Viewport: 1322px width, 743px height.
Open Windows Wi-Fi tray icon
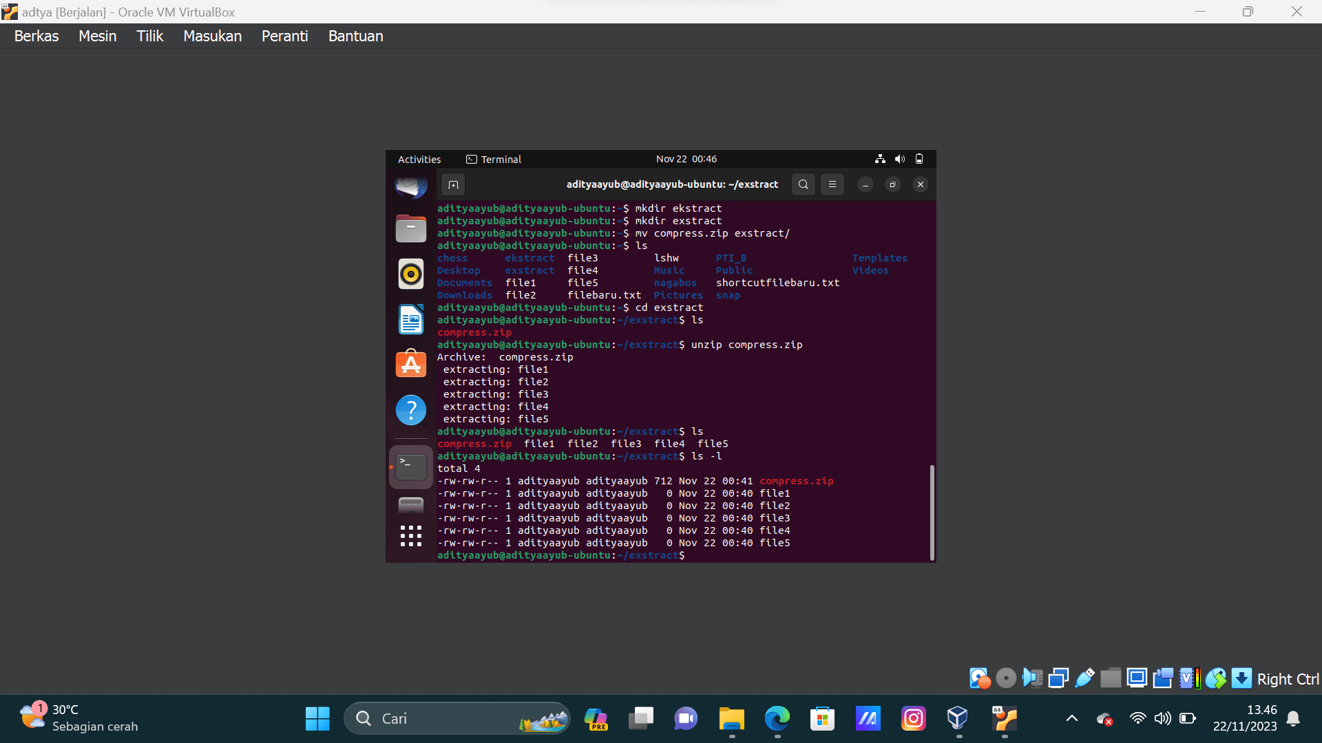tap(1137, 718)
